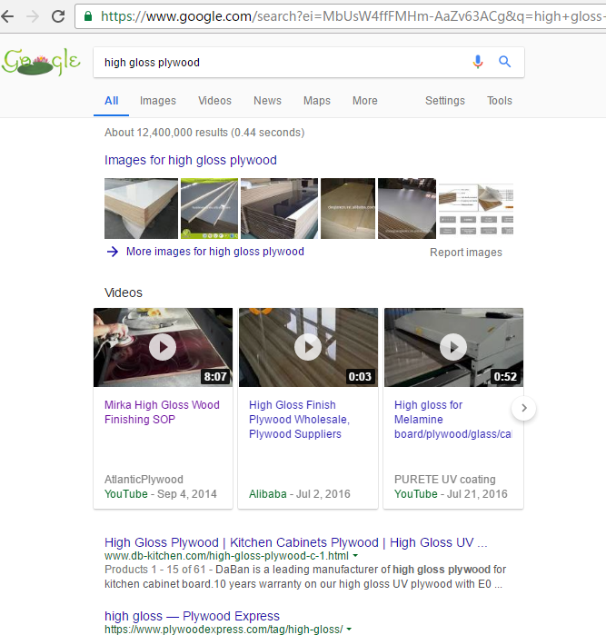This screenshot has width=606, height=635.
Task: Open the light wood grain sheet thumbnail
Action: coord(348,209)
